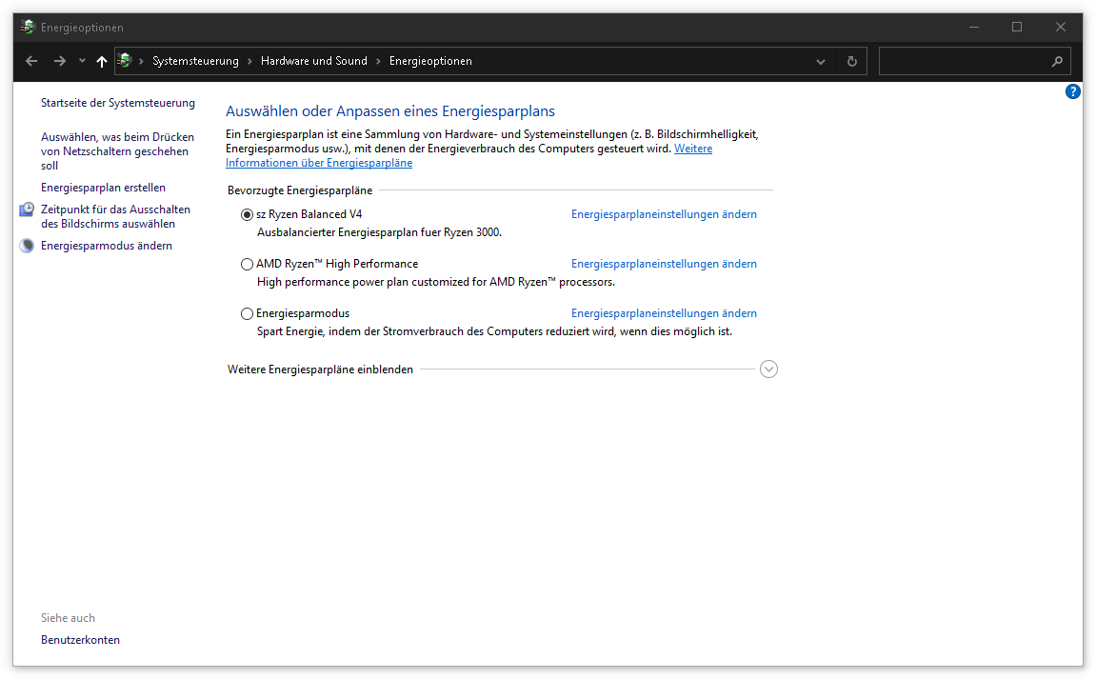The image size is (1096, 679).
Task: Click the Energieoptionen icon in address bar
Action: pos(125,61)
